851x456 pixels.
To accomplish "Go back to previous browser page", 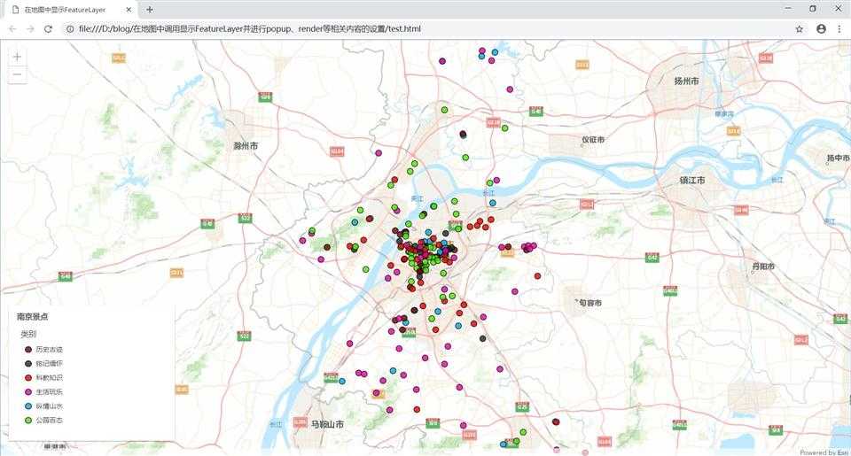I will click(12, 28).
